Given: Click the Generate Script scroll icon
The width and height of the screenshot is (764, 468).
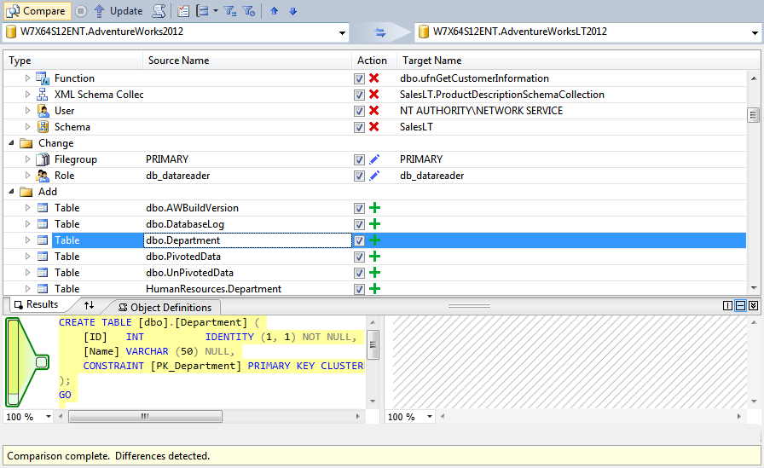Looking at the screenshot, I should tap(159, 11).
